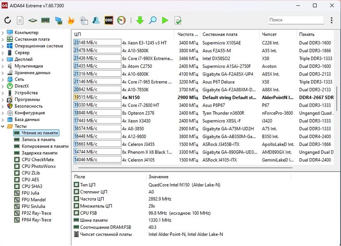Select the 8x Atom C2750 result row
341x246 pixels.
point(203,66)
